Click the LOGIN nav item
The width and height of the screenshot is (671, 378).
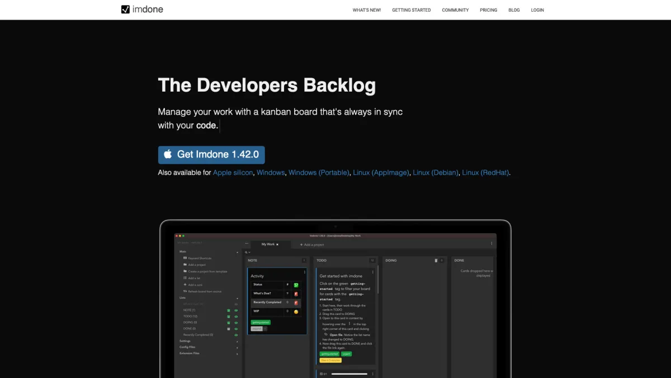pyautogui.click(x=537, y=10)
